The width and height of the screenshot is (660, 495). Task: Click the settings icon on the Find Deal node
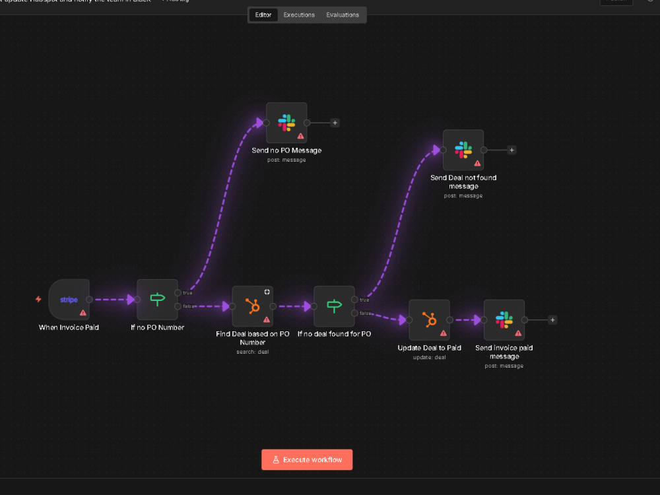tap(267, 292)
